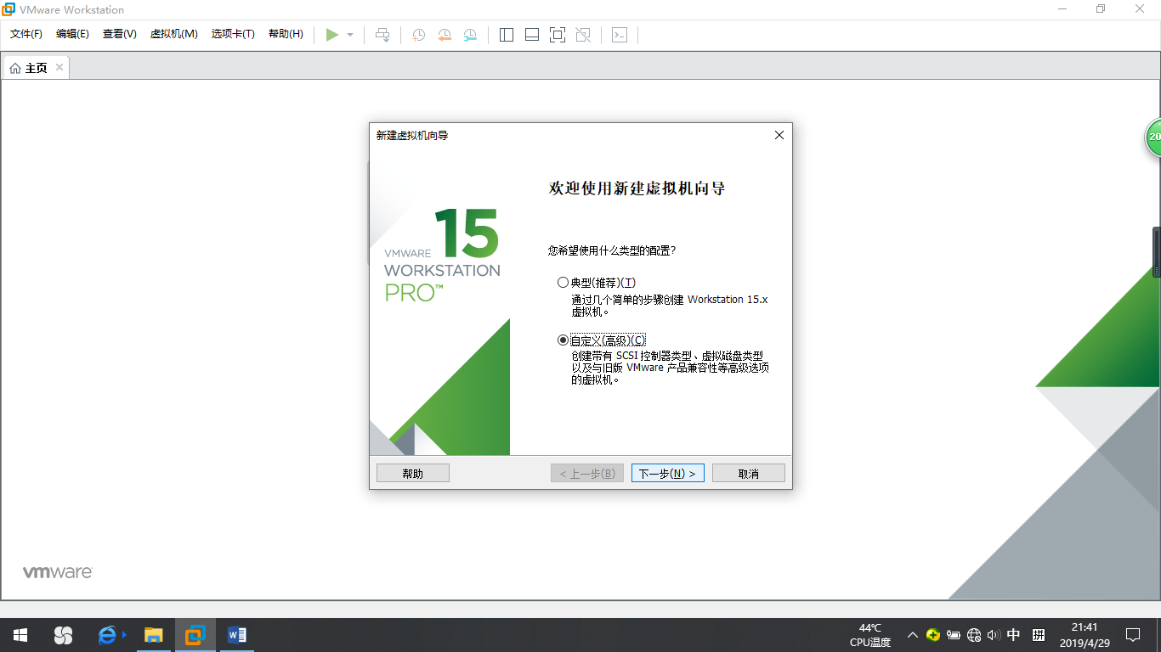Click the revert to snapshot icon
The height and width of the screenshot is (652, 1161).
[x=445, y=35]
